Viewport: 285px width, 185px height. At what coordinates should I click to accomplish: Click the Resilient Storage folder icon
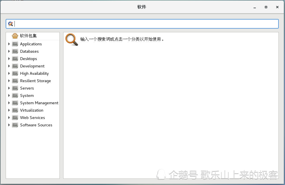15,81
